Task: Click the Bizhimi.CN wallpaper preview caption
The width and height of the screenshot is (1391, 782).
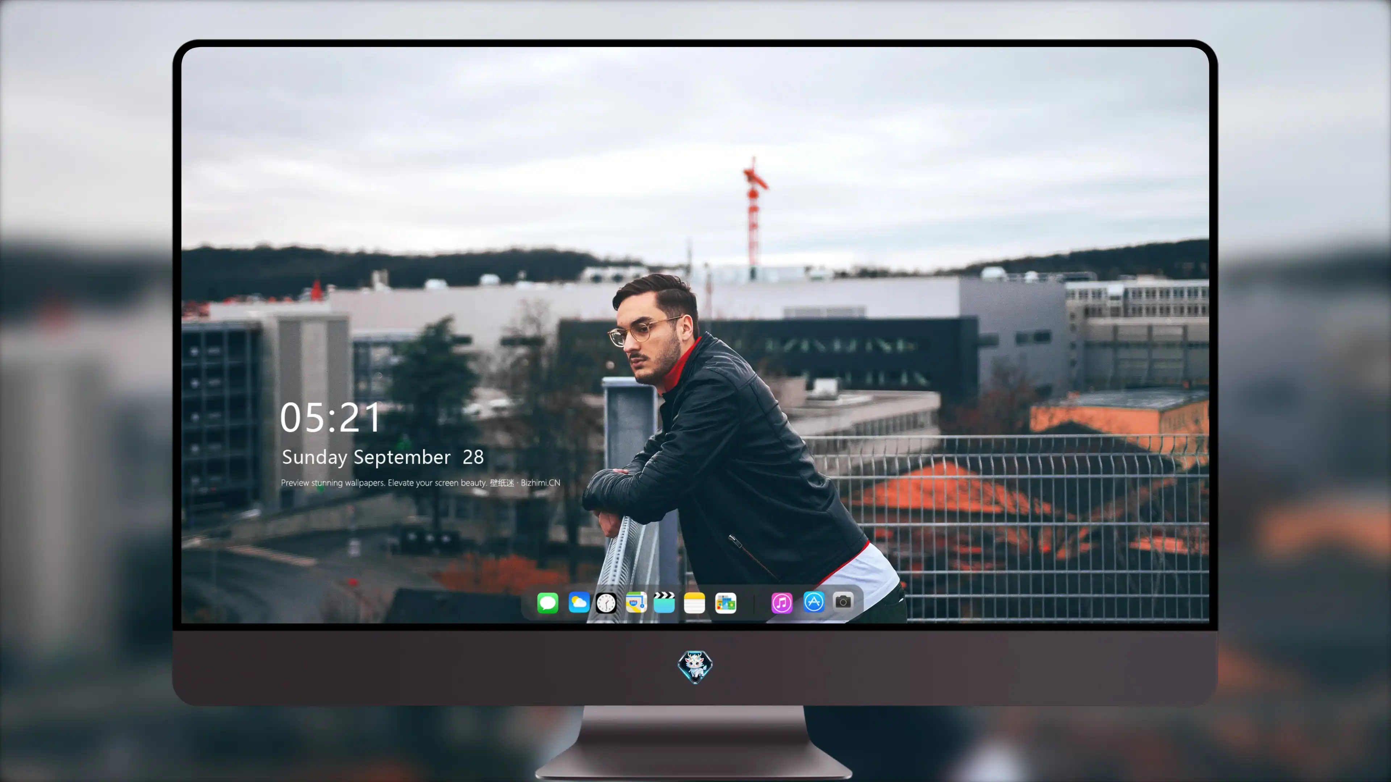Action: (421, 483)
